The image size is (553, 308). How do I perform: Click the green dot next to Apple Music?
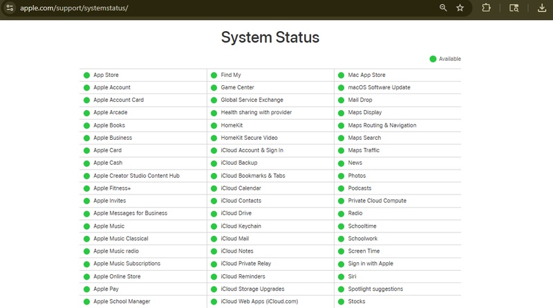(86, 226)
